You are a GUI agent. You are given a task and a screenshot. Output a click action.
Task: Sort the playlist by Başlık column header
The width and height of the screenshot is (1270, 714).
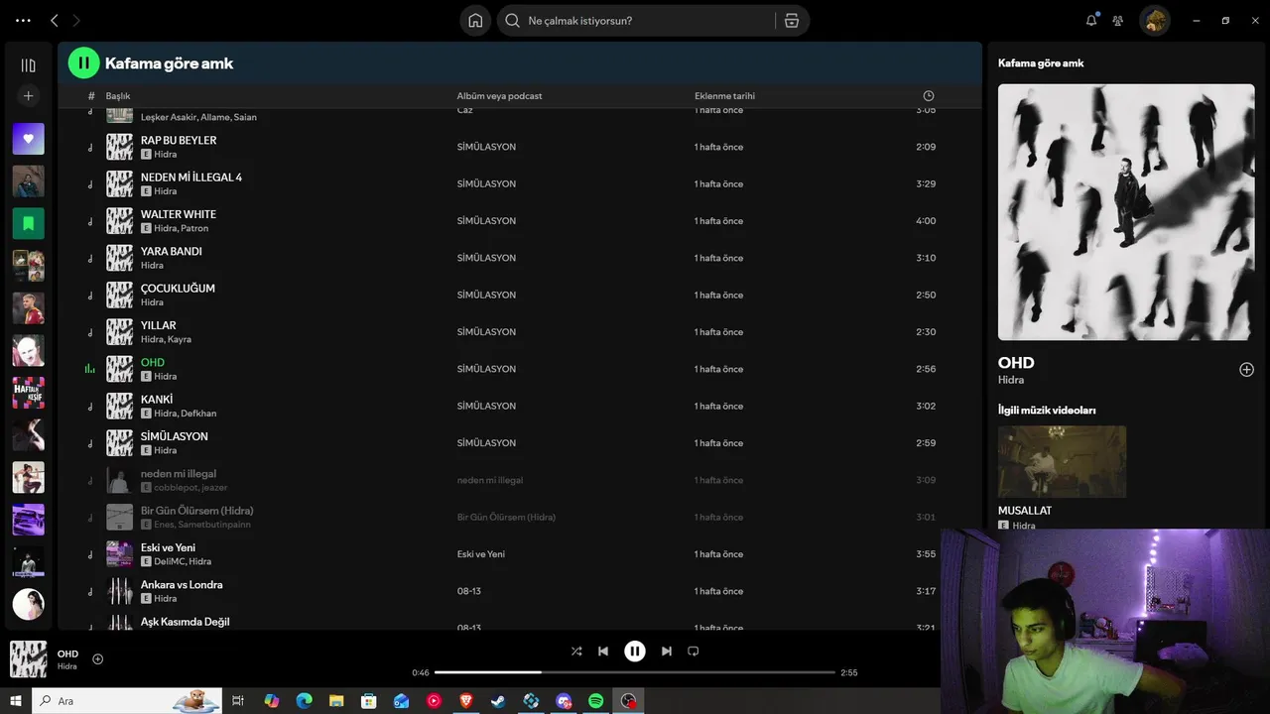click(x=118, y=96)
